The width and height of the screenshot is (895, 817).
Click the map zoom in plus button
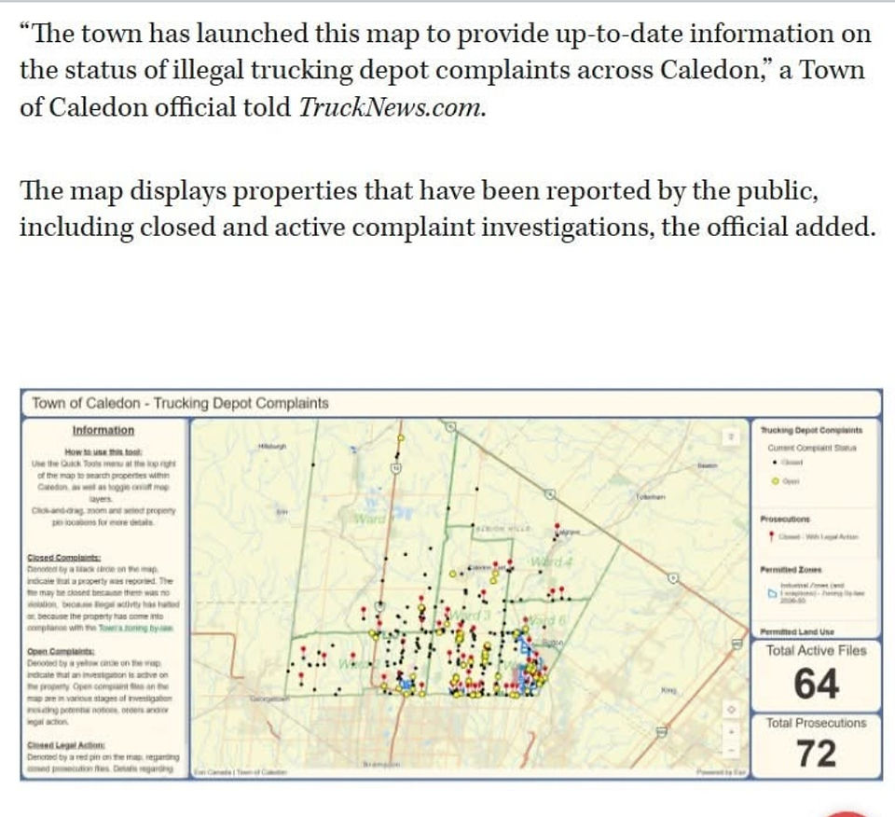click(731, 731)
